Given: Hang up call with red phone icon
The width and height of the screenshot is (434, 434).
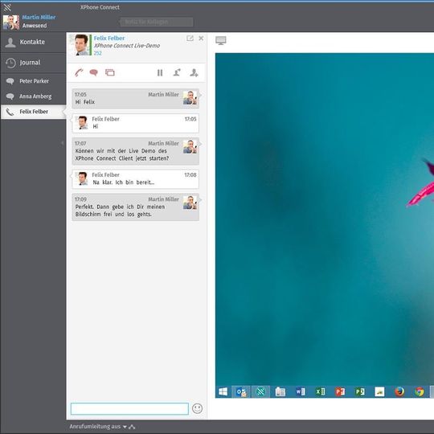Looking at the screenshot, I should tap(79, 73).
